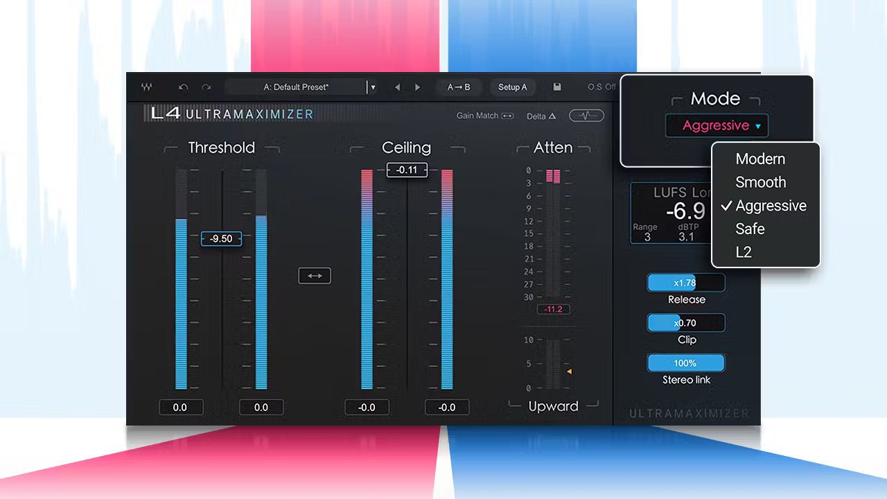Load the next preset with right arrow
The image size is (887, 499).
coord(417,87)
